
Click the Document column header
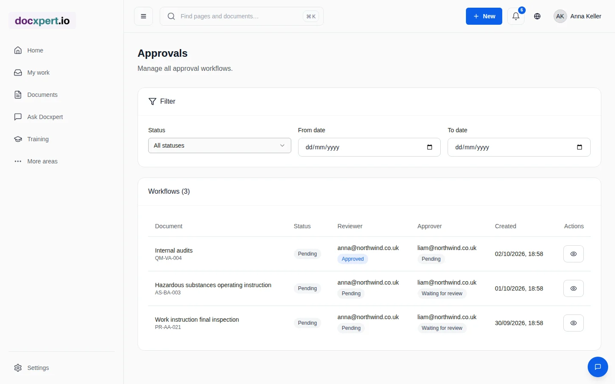[x=169, y=226]
